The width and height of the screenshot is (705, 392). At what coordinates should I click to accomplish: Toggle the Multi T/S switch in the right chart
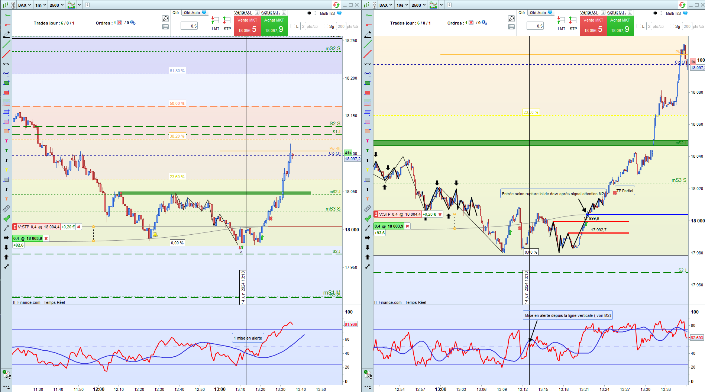(x=658, y=13)
